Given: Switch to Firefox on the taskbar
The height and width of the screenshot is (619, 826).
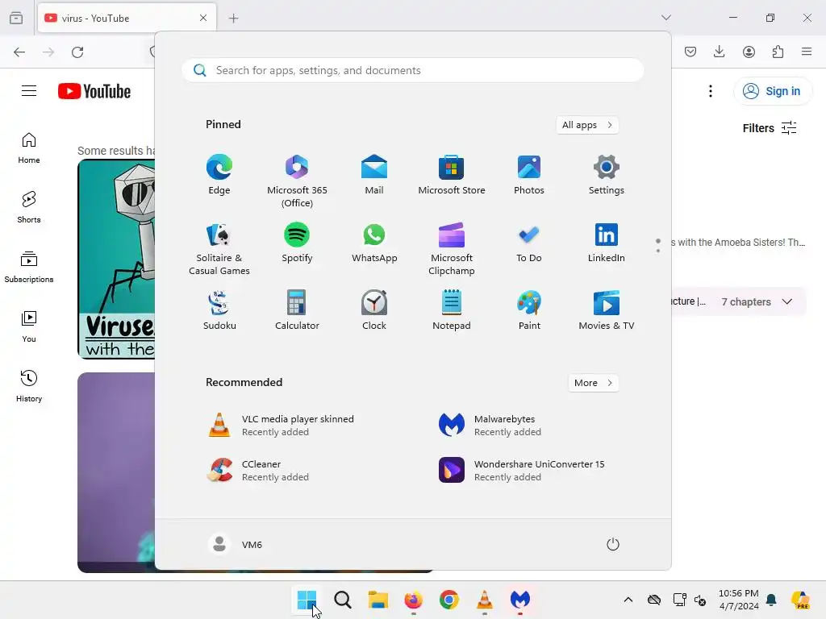Looking at the screenshot, I should pos(414,600).
